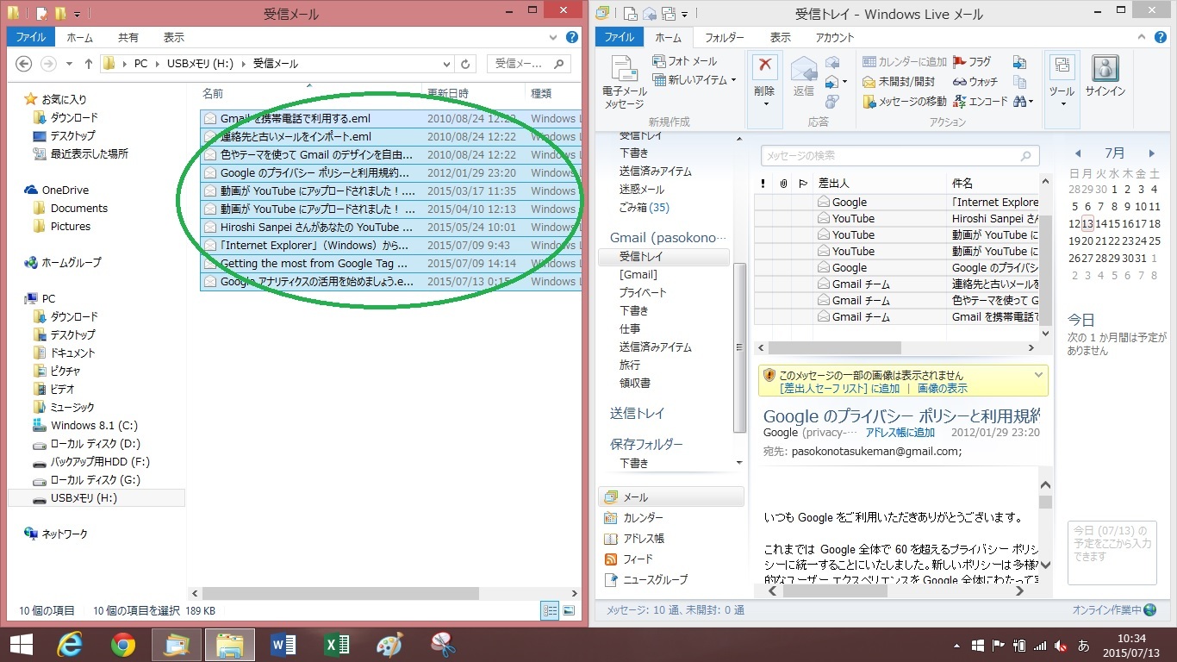Screen dimensions: 1177x662
Task: Click the Explorer help icon
Action: (571, 38)
